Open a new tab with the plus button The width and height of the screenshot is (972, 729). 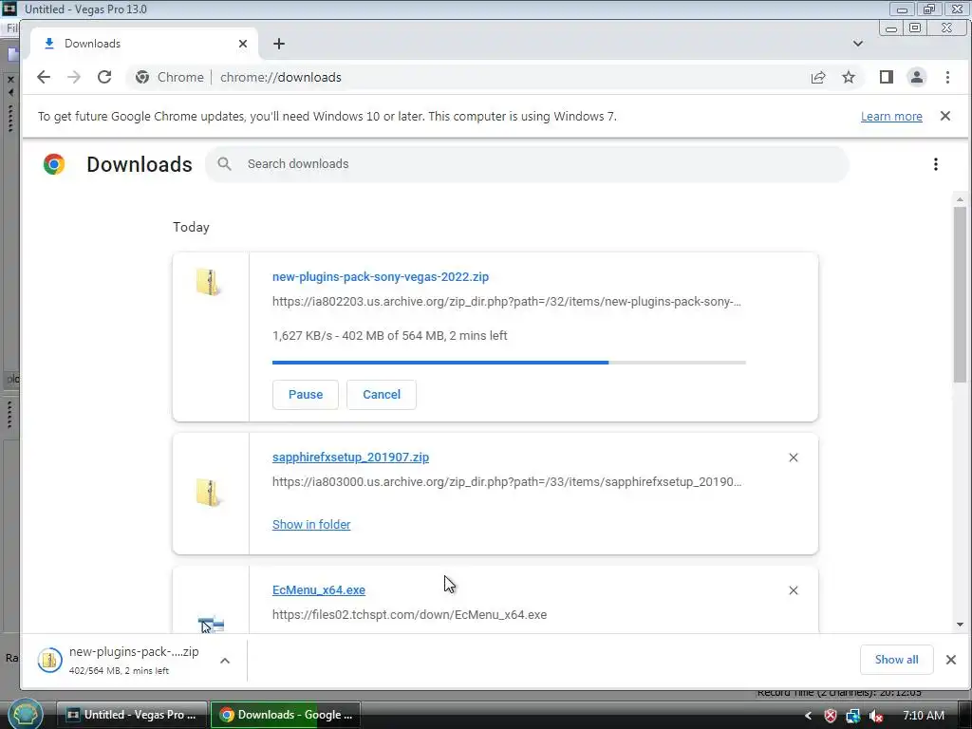279,44
